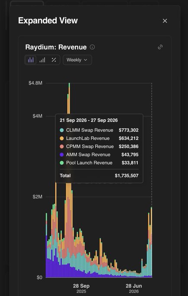The image size is (188, 296).
Task: Click the $773,302 value
Action: click(x=129, y=130)
